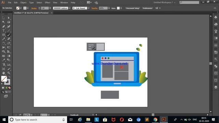Viewport: 219px width, 123px height.
Task: Open the stroke color dropdown in control bar
Action: (28, 8)
